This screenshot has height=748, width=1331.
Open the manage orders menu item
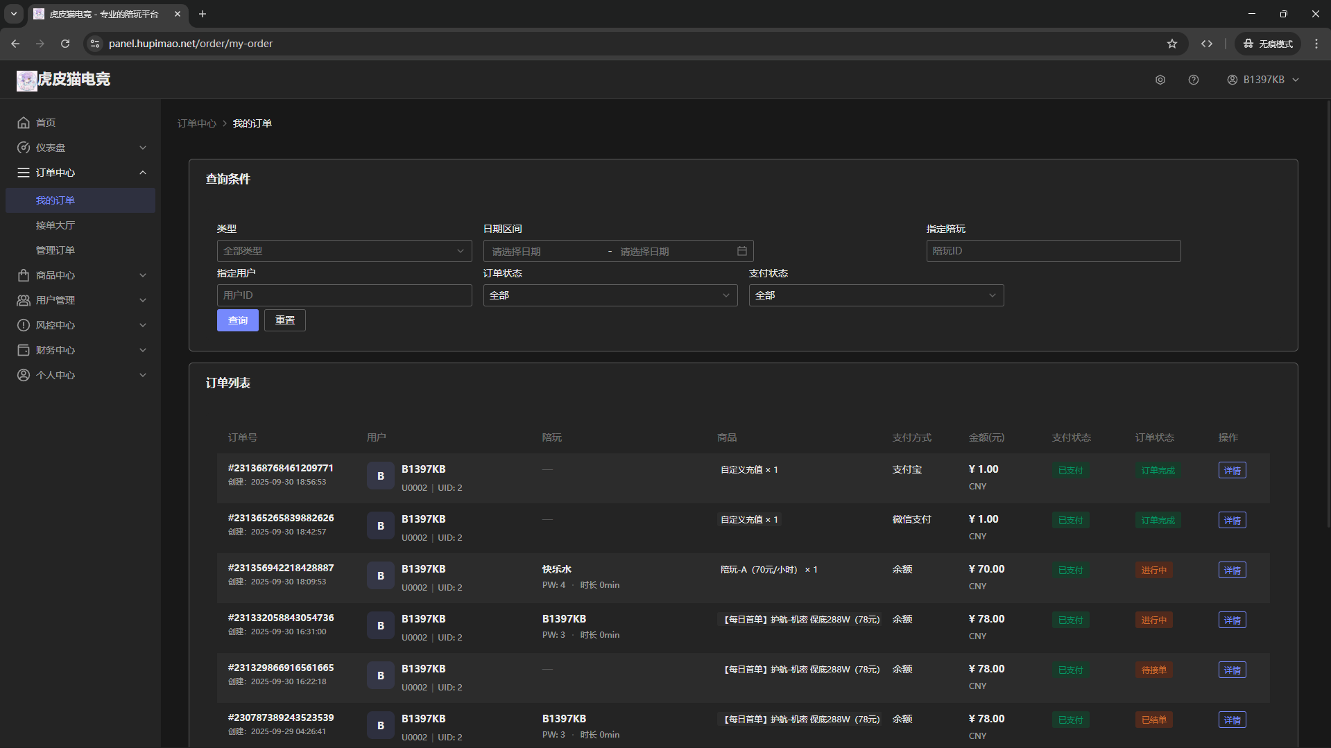coord(55,250)
